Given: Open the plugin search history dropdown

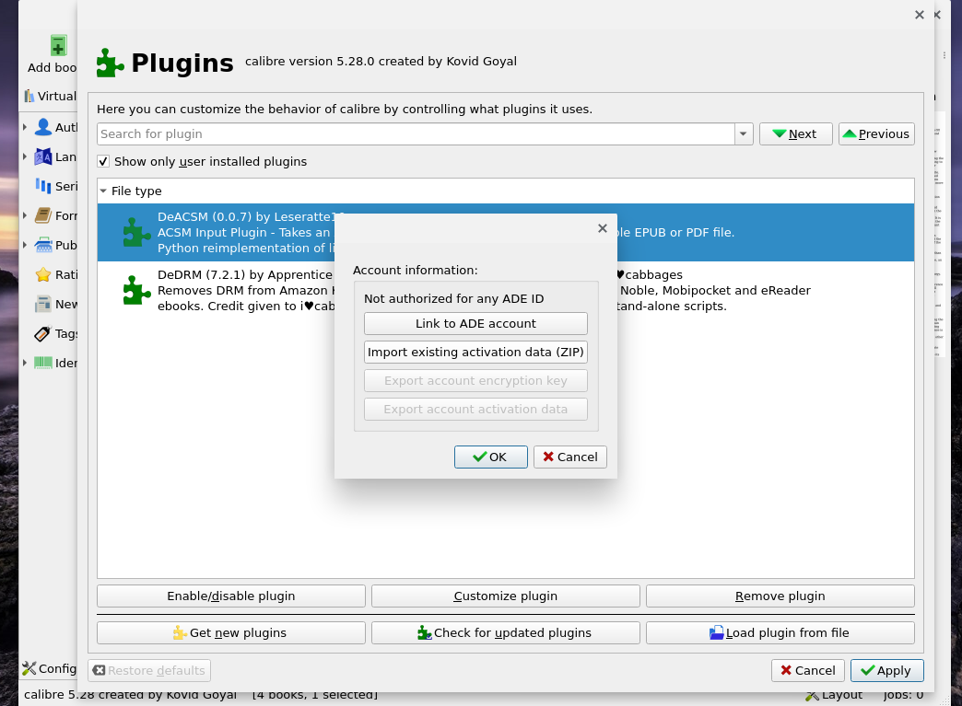Looking at the screenshot, I should pyautogui.click(x=744, y=134).
